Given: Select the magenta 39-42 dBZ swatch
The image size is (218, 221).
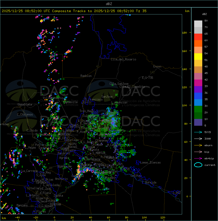Looking at the screenshot, I should [198, 83].
